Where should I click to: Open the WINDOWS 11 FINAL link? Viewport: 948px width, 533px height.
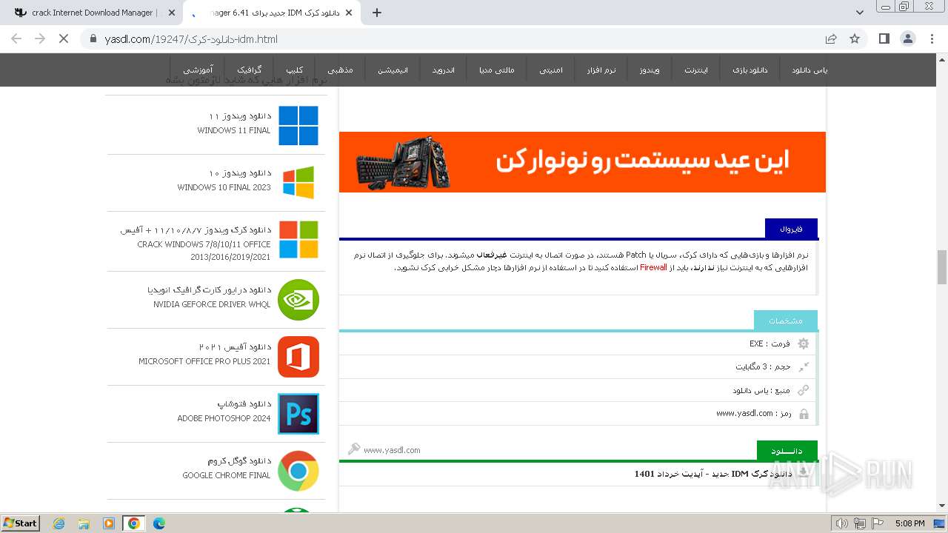tap(233, 130)
